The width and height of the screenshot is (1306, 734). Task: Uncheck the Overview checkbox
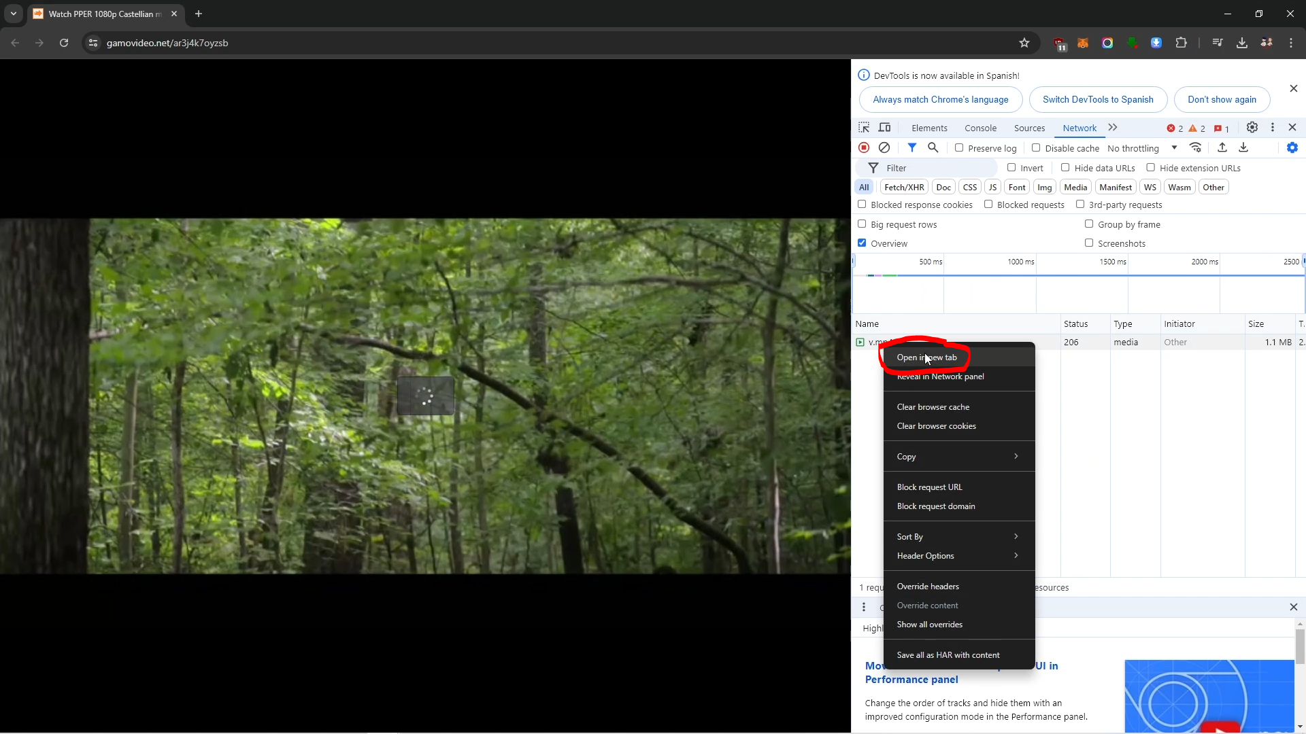[862, 243]
